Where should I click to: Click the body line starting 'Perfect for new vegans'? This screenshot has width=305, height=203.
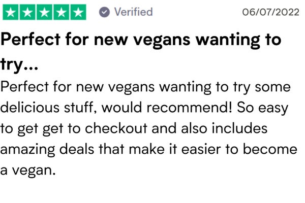click(x=145, y=87)
